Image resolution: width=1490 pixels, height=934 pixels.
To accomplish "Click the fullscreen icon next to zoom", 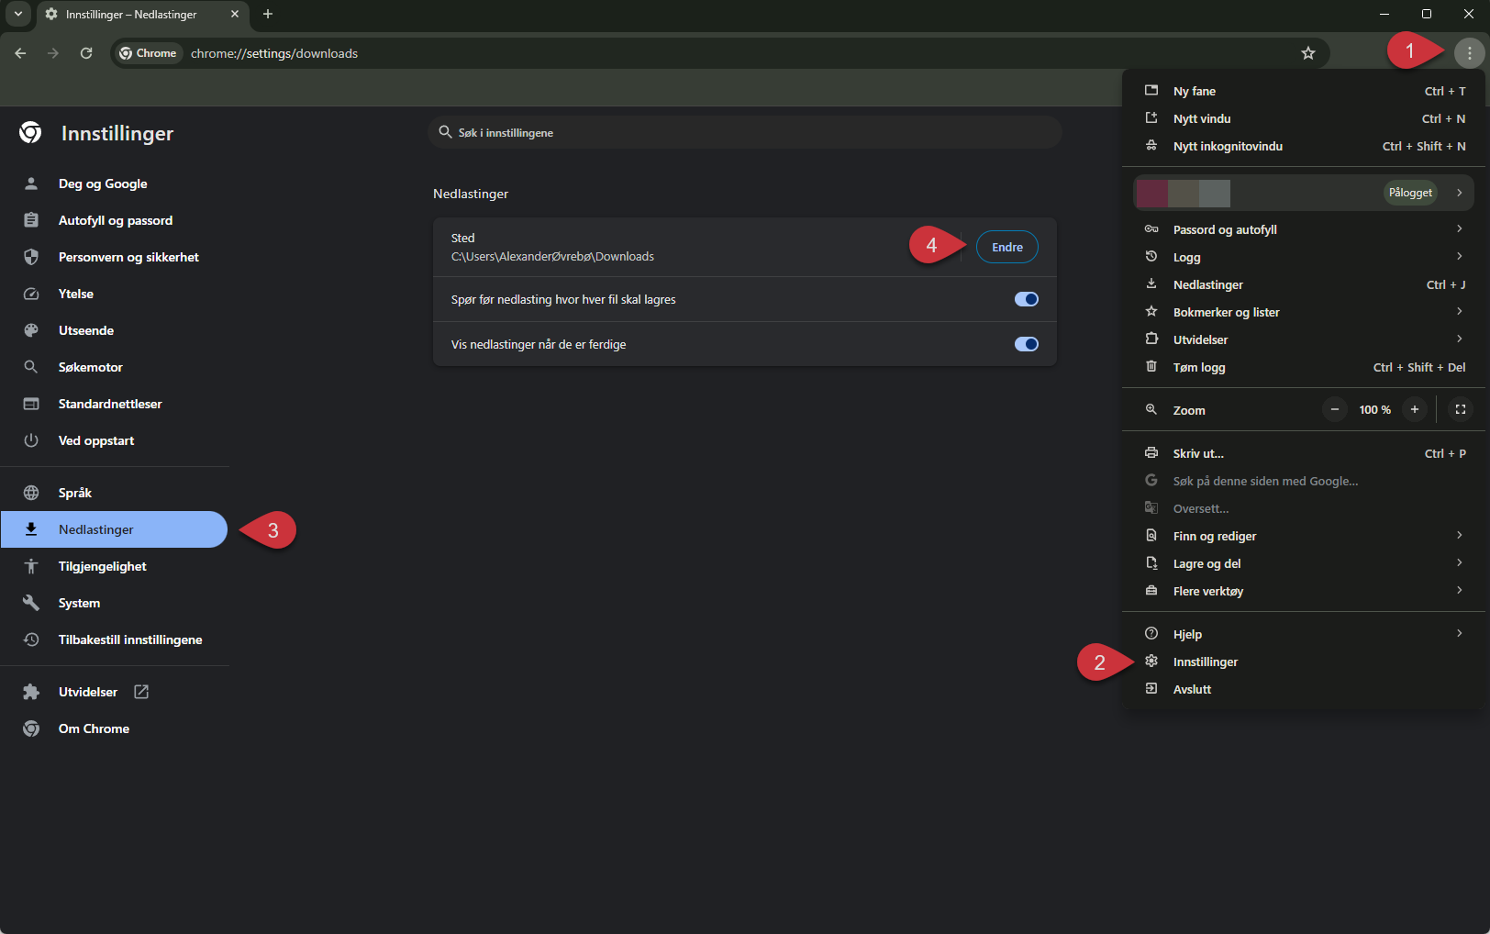I will (x=1460, y=409).
